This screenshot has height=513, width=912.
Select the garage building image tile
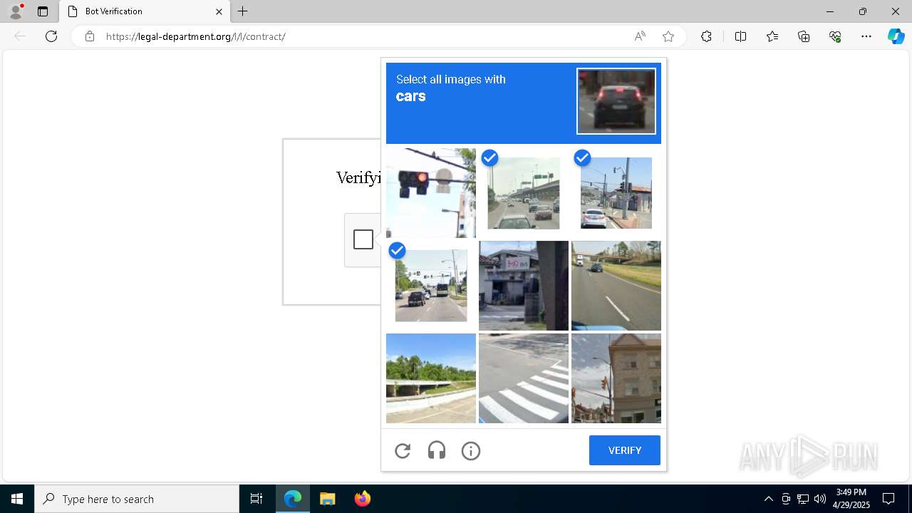point(524,286)
